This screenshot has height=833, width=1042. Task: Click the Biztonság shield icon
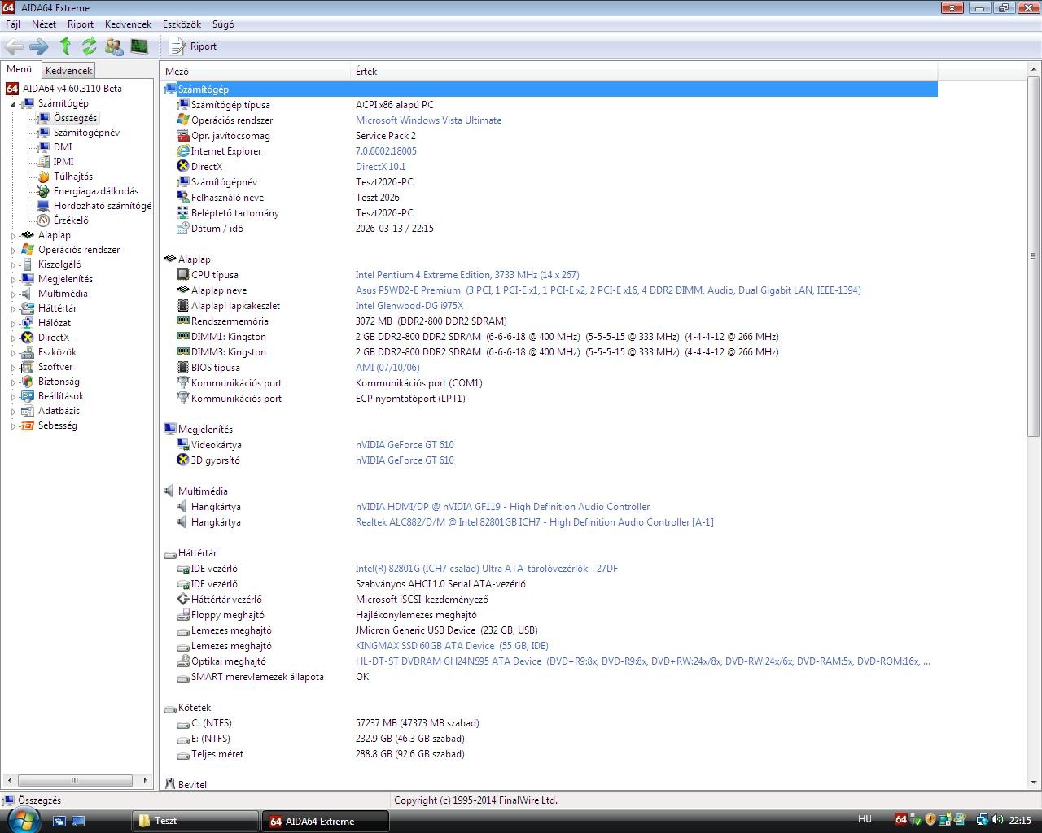(x=28, y=382)
